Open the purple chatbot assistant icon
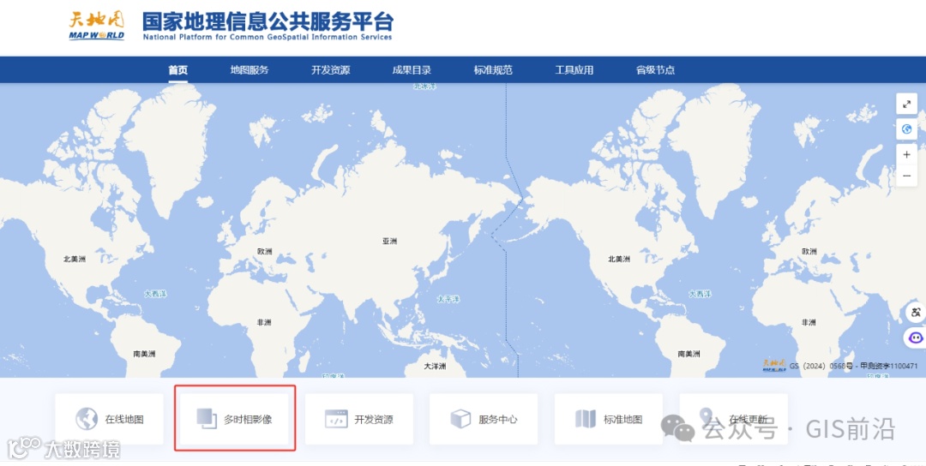Image resolution: width=926 pixels, height=466 pixels. click(916, 338)
